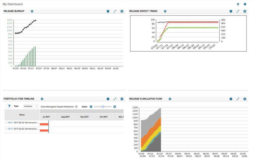This screenshot has width=253, height=161.
Task: Collapse the Release Defect Trend panel
Action: click(231, 11)
